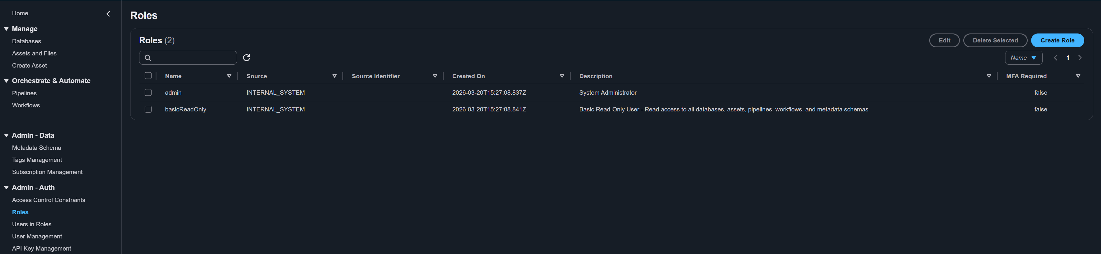The height and width of the screenshot is (254, 1101).
Task: Open Workflows page
Action: pos(26,105)
